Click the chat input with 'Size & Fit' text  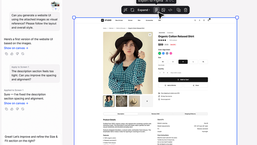click(x=32, y=139)
